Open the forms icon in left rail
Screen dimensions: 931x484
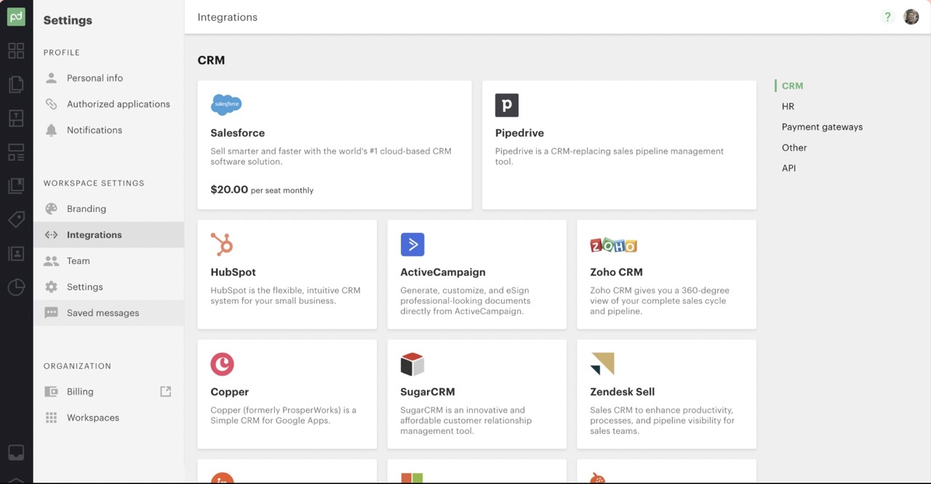click(x=16, y=152)
